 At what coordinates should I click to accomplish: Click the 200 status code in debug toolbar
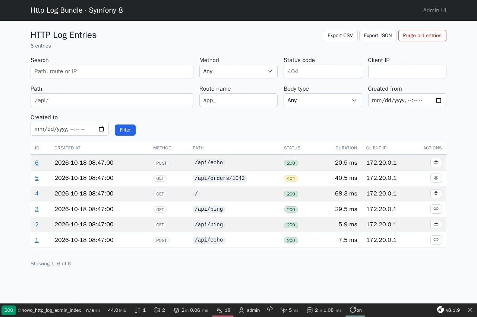pos(9,310)
